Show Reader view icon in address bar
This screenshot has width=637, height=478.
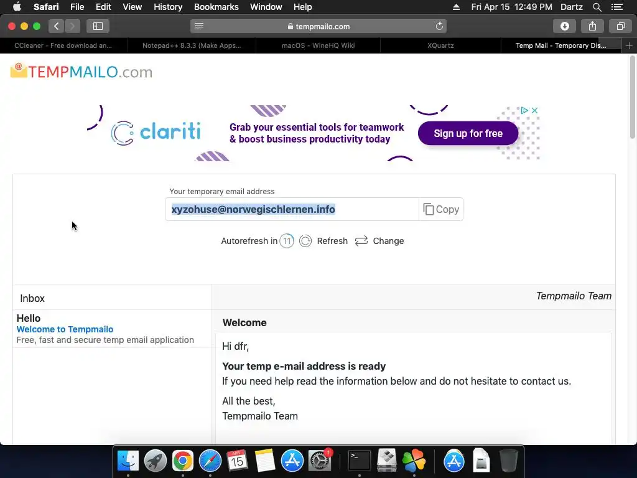point(198,26)
